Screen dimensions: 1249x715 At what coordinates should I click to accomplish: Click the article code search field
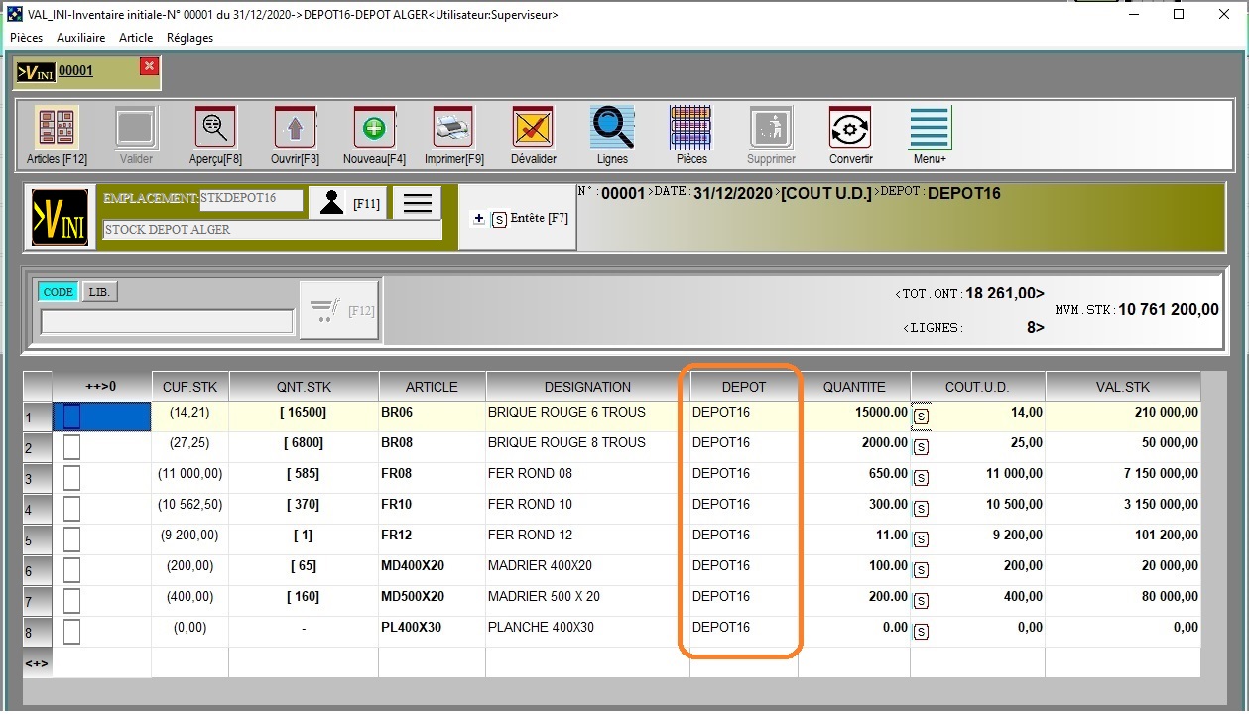click(167, 322)
